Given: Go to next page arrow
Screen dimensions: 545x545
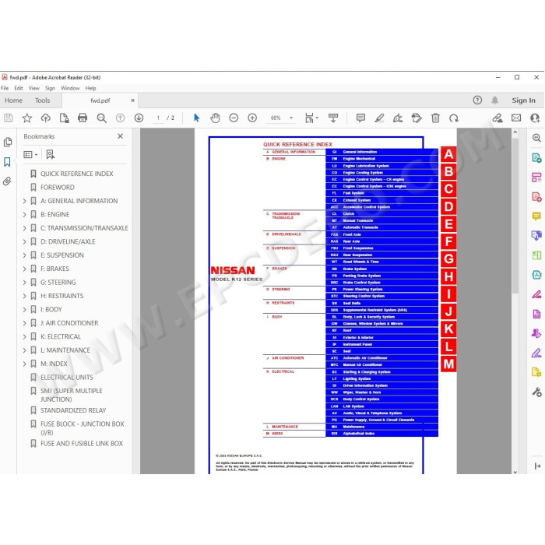Looking at the screenshot, I should [139, 118].
